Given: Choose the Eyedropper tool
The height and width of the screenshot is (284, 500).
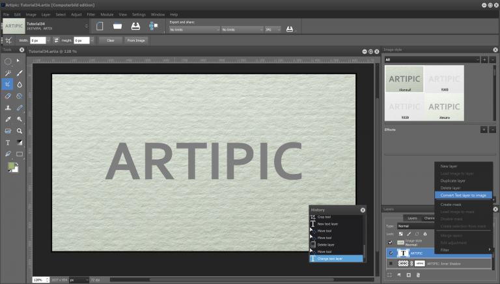Looking at the screenshot, I should (x=8, y=119).
